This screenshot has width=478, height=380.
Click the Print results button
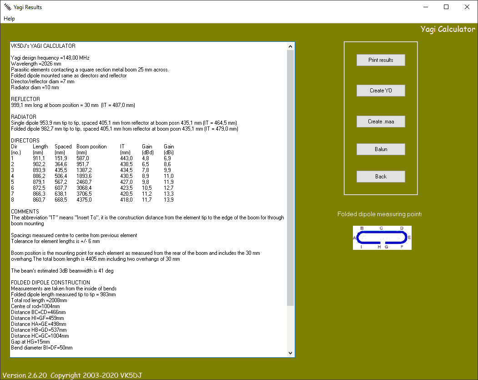[x=381, y=60]
